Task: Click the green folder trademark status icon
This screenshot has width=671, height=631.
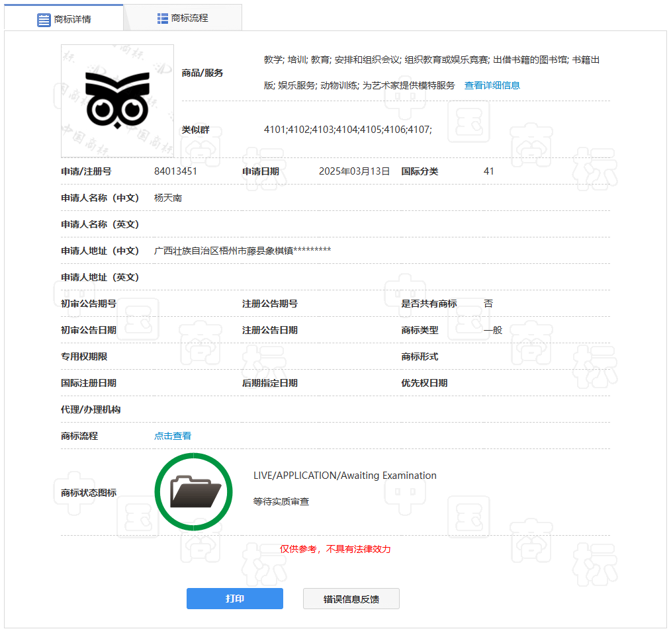Action: (193, 492)
